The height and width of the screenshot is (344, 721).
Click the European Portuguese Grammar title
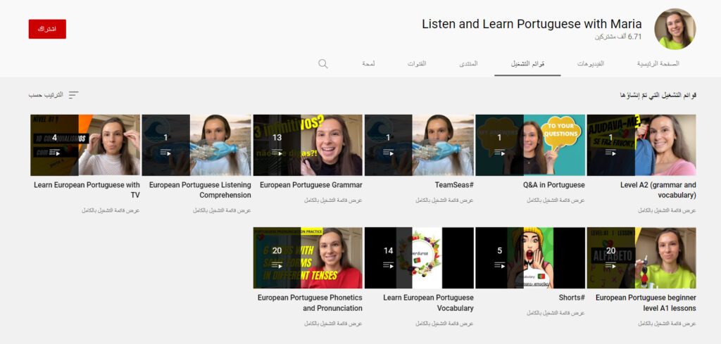tap(311, 185)
